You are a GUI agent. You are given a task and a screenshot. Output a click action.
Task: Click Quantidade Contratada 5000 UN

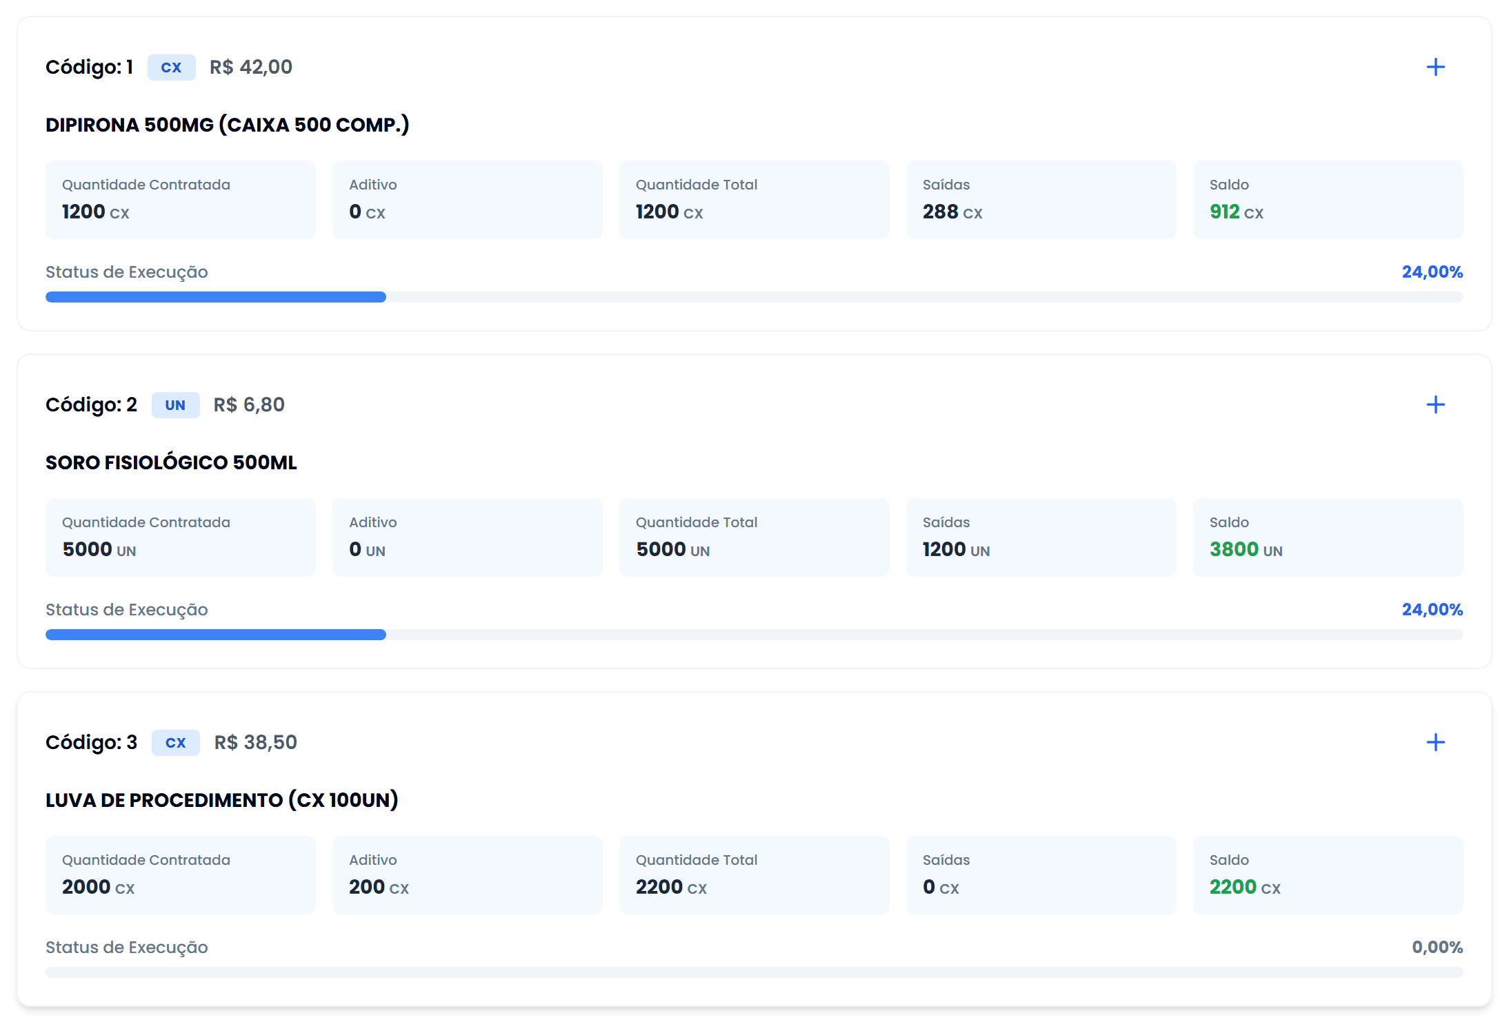tap(99, 549)
